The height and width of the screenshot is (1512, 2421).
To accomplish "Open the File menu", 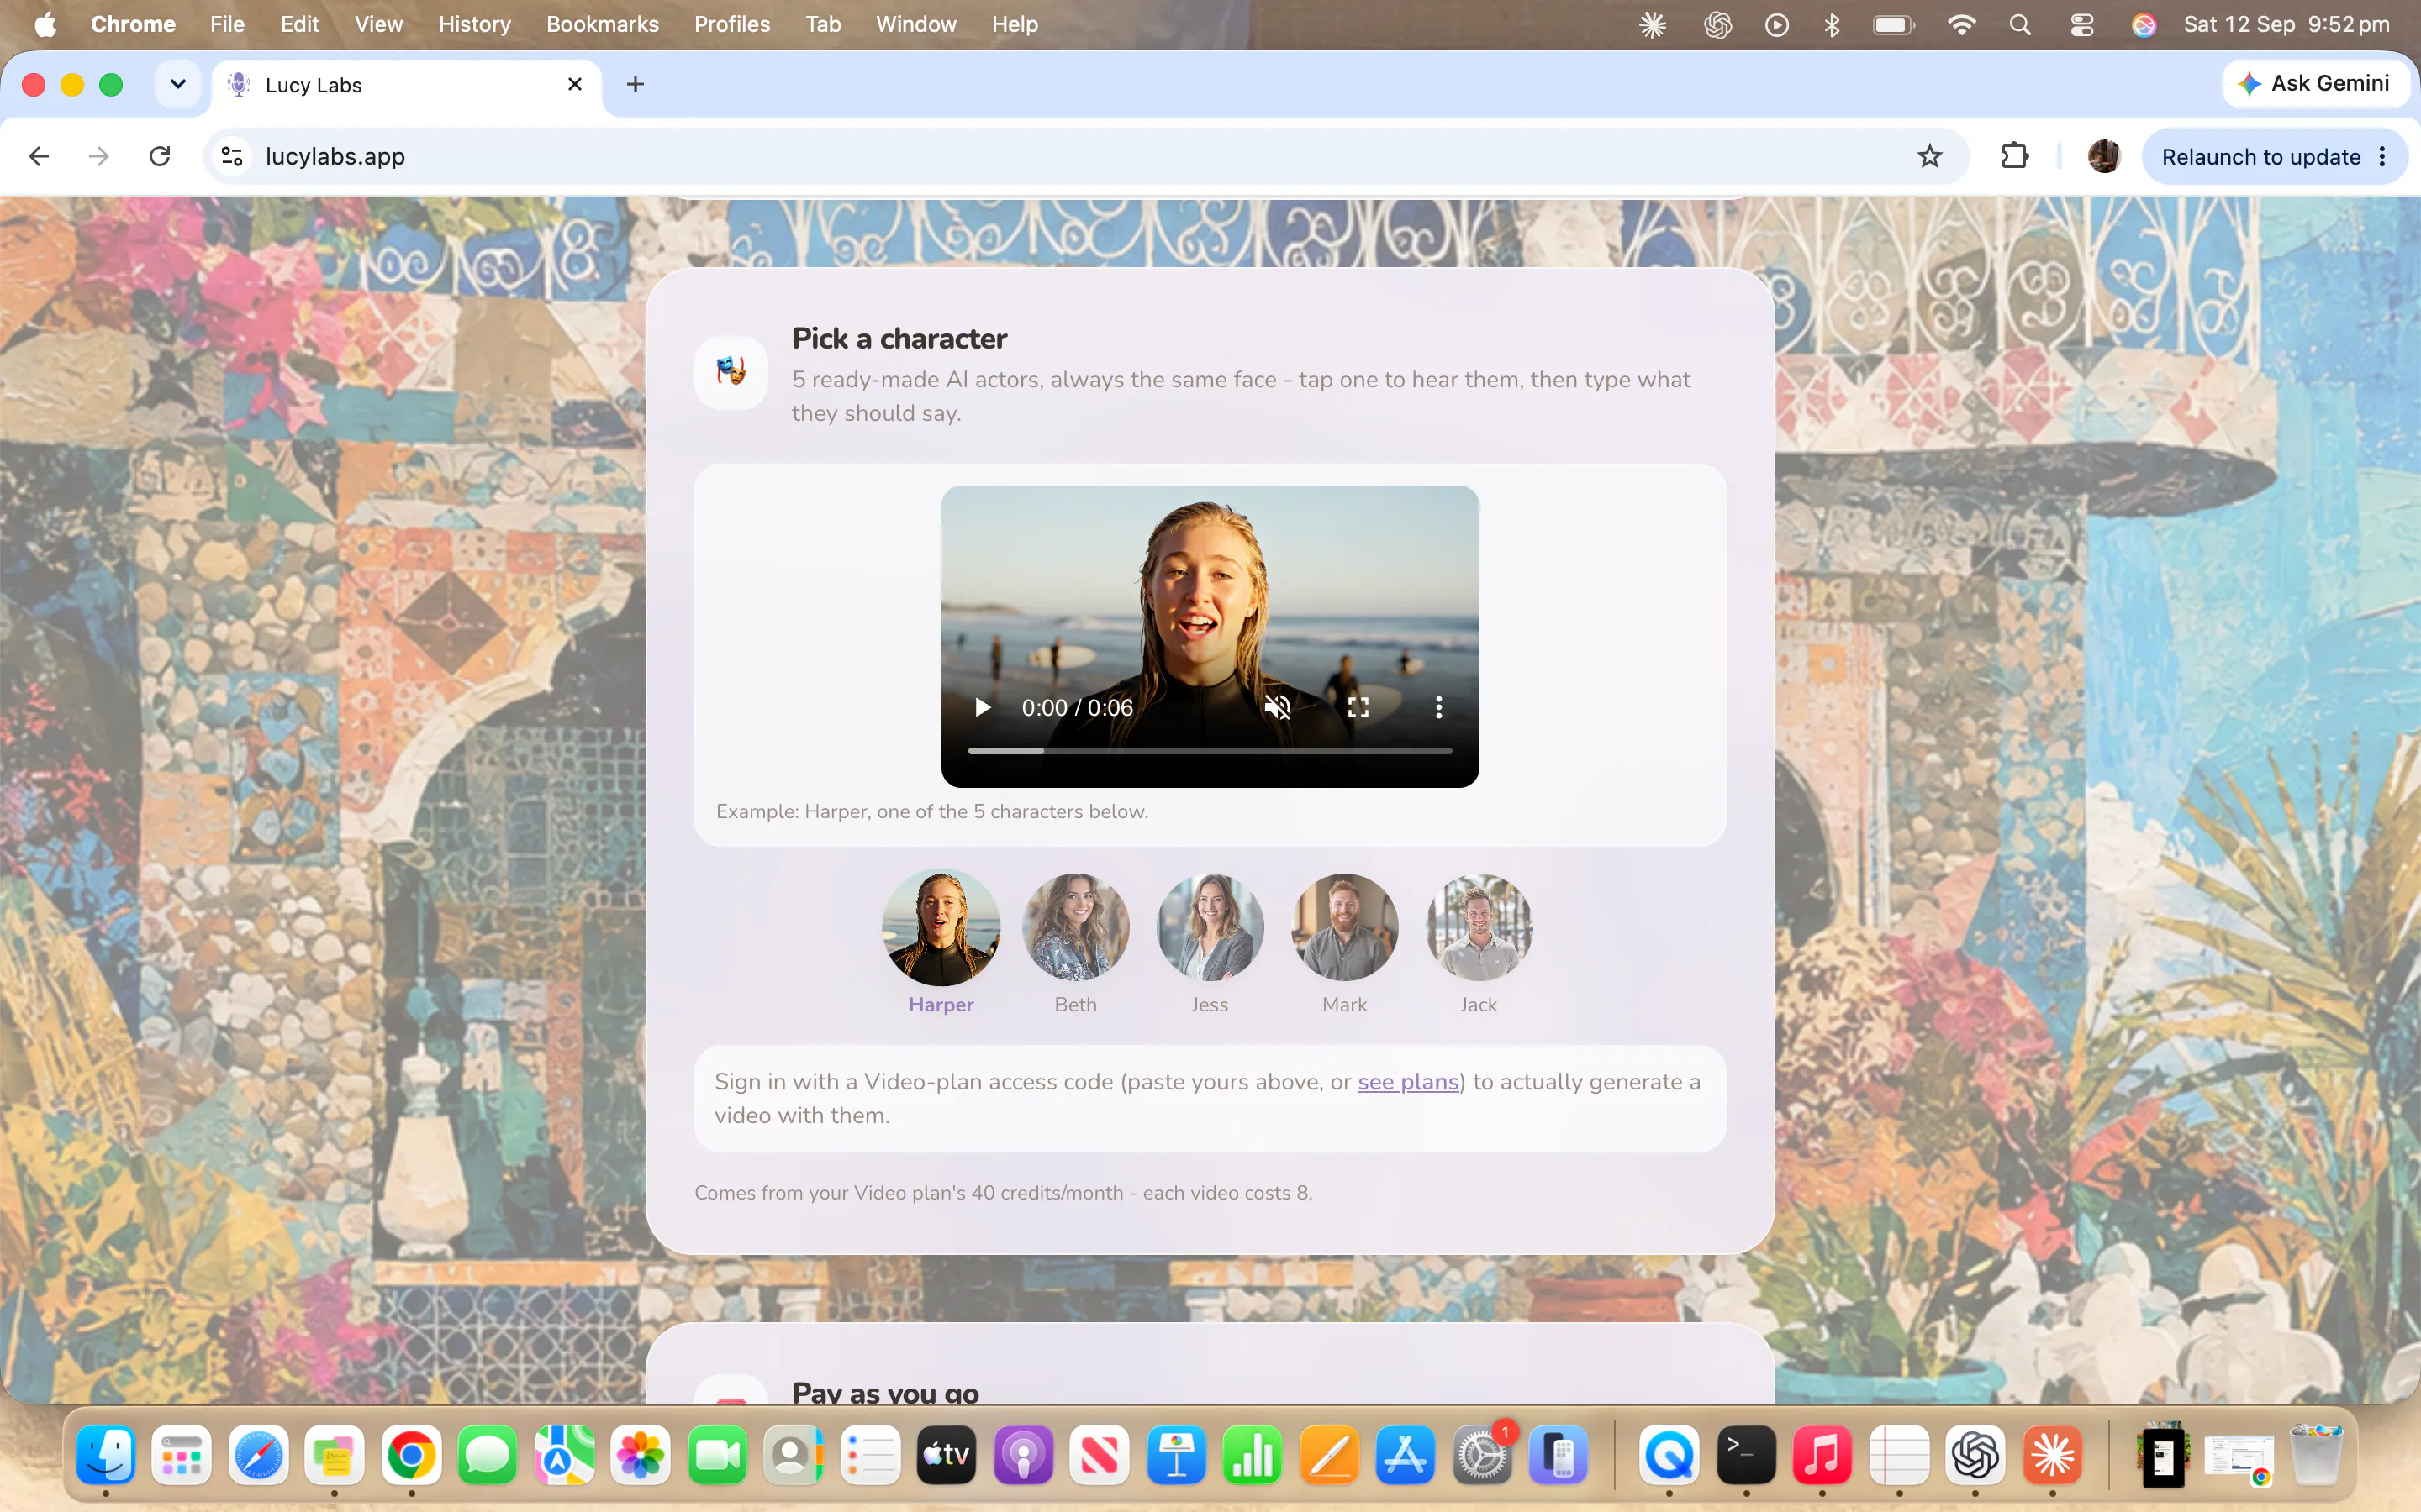I will pyautogui.click(x=227, y=24).
